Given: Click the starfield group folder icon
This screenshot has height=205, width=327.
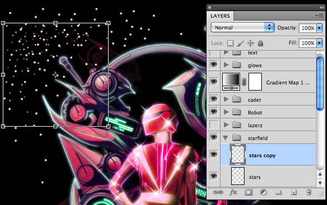Looking at the screenshot, I should tap(237, 137).
